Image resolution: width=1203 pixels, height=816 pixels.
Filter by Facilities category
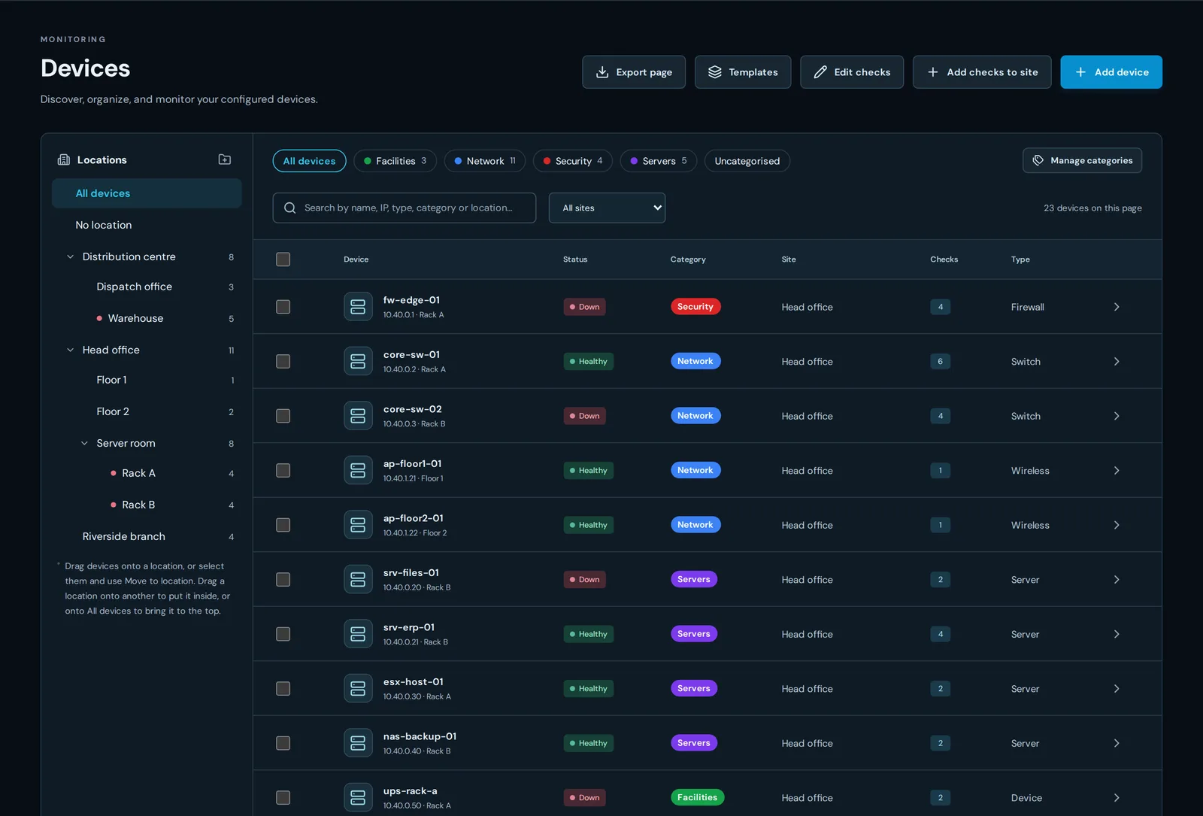[395, 161]
